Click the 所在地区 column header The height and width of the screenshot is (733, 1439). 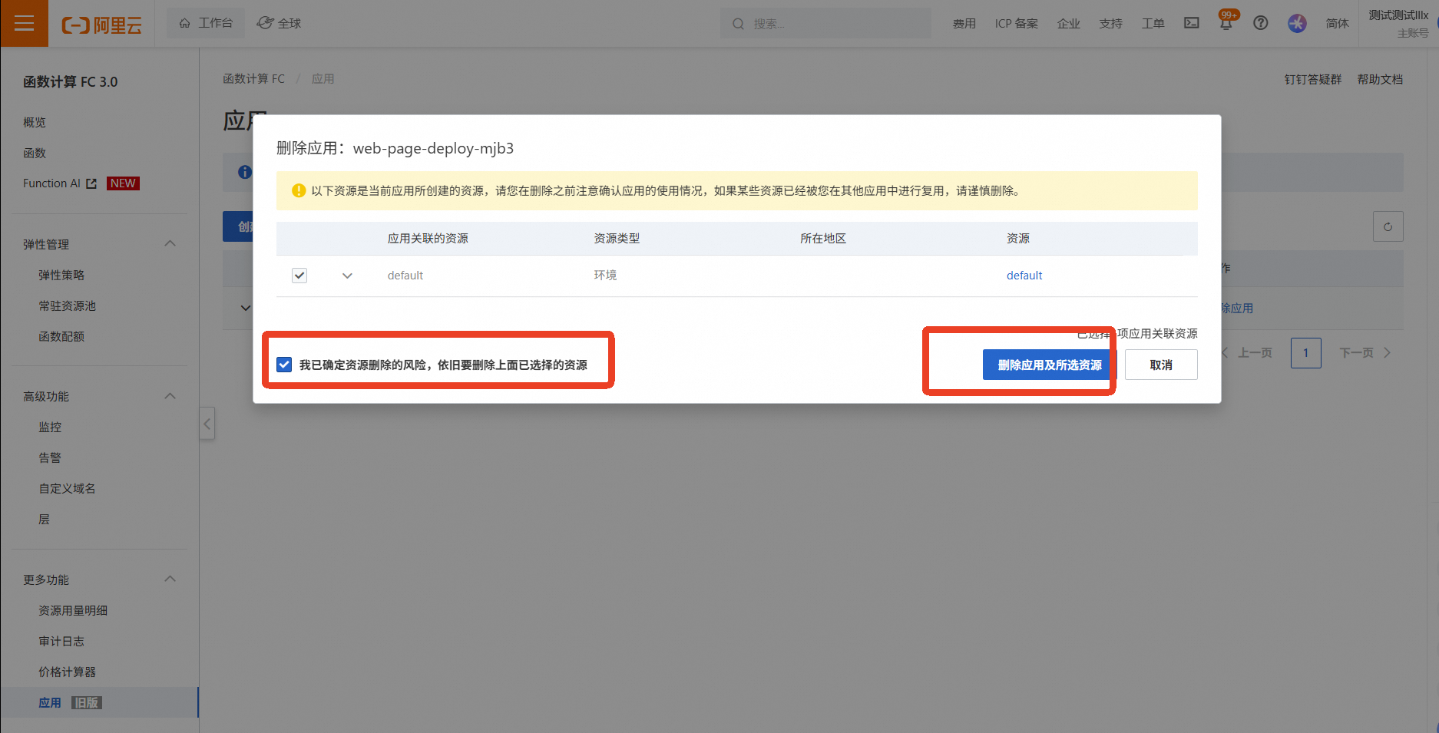pyautogui.click(x=823, y=238)
